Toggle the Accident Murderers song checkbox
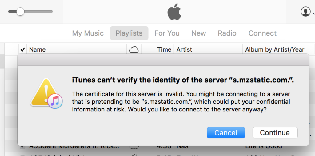The image size is (315, 156). click(22, 147)
